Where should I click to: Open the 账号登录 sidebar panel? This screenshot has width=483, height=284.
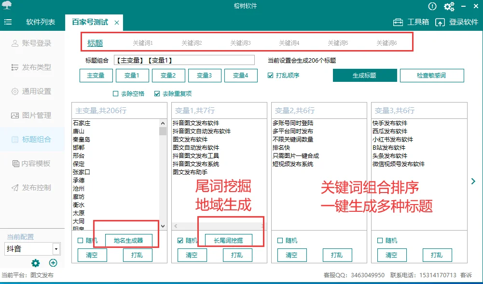pos(31,43)
